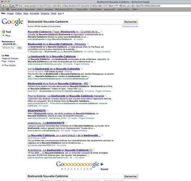Click the Google logo at top left
Viewport: 191px width, 181px height.
12,22
